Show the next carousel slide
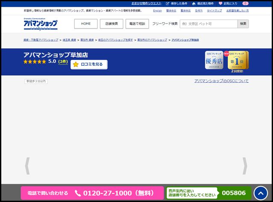 [x=245, y=166]
